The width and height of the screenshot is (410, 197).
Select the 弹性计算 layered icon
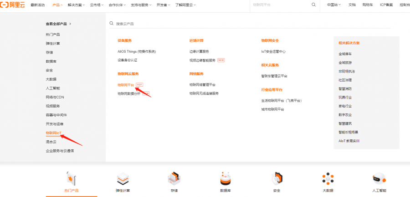coord(123,179)
